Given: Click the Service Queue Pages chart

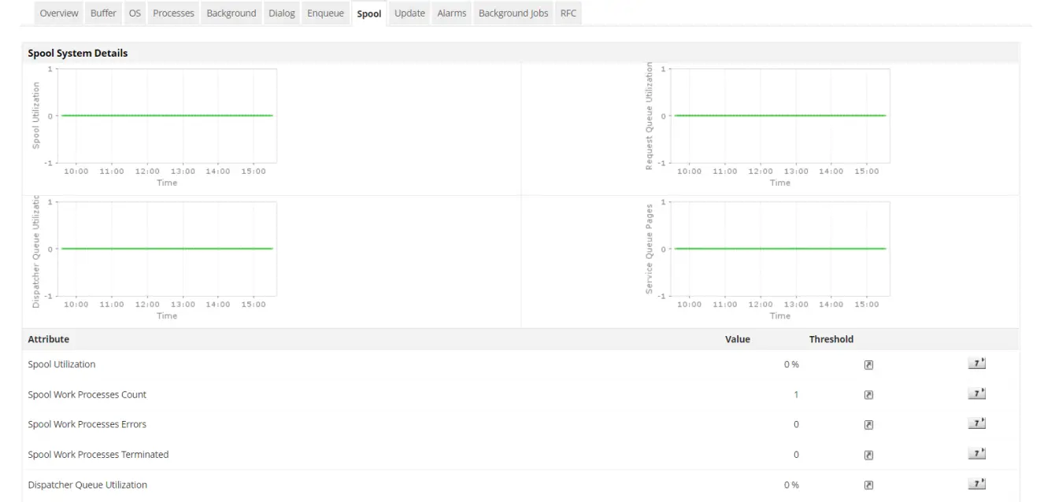Looking at the screenshot, I should [x=779, y=249].
